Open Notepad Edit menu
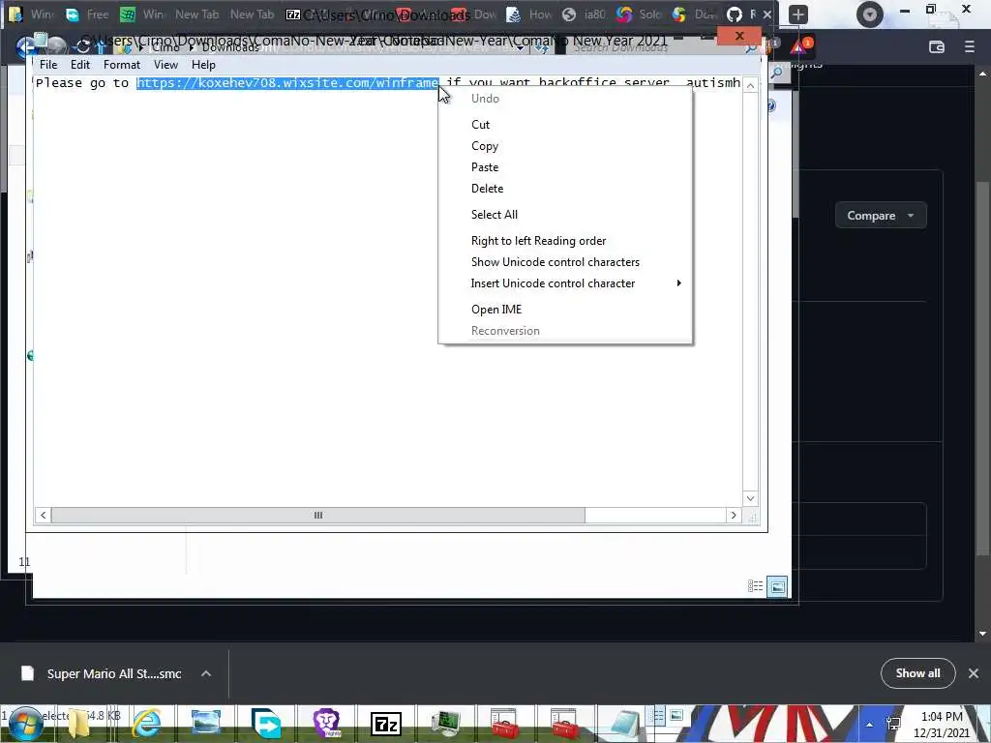The height and width of the screenshot is (743, 991). 79,65
